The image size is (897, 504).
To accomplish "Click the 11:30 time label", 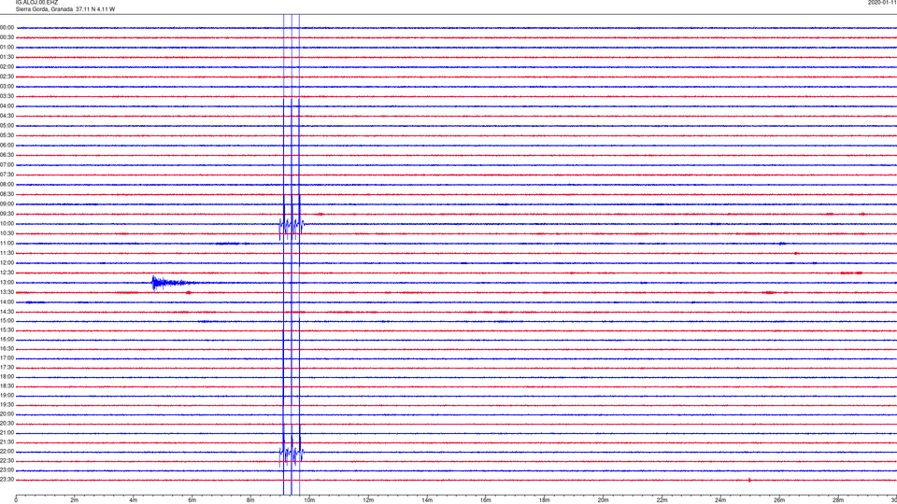I will coord(7,253).
